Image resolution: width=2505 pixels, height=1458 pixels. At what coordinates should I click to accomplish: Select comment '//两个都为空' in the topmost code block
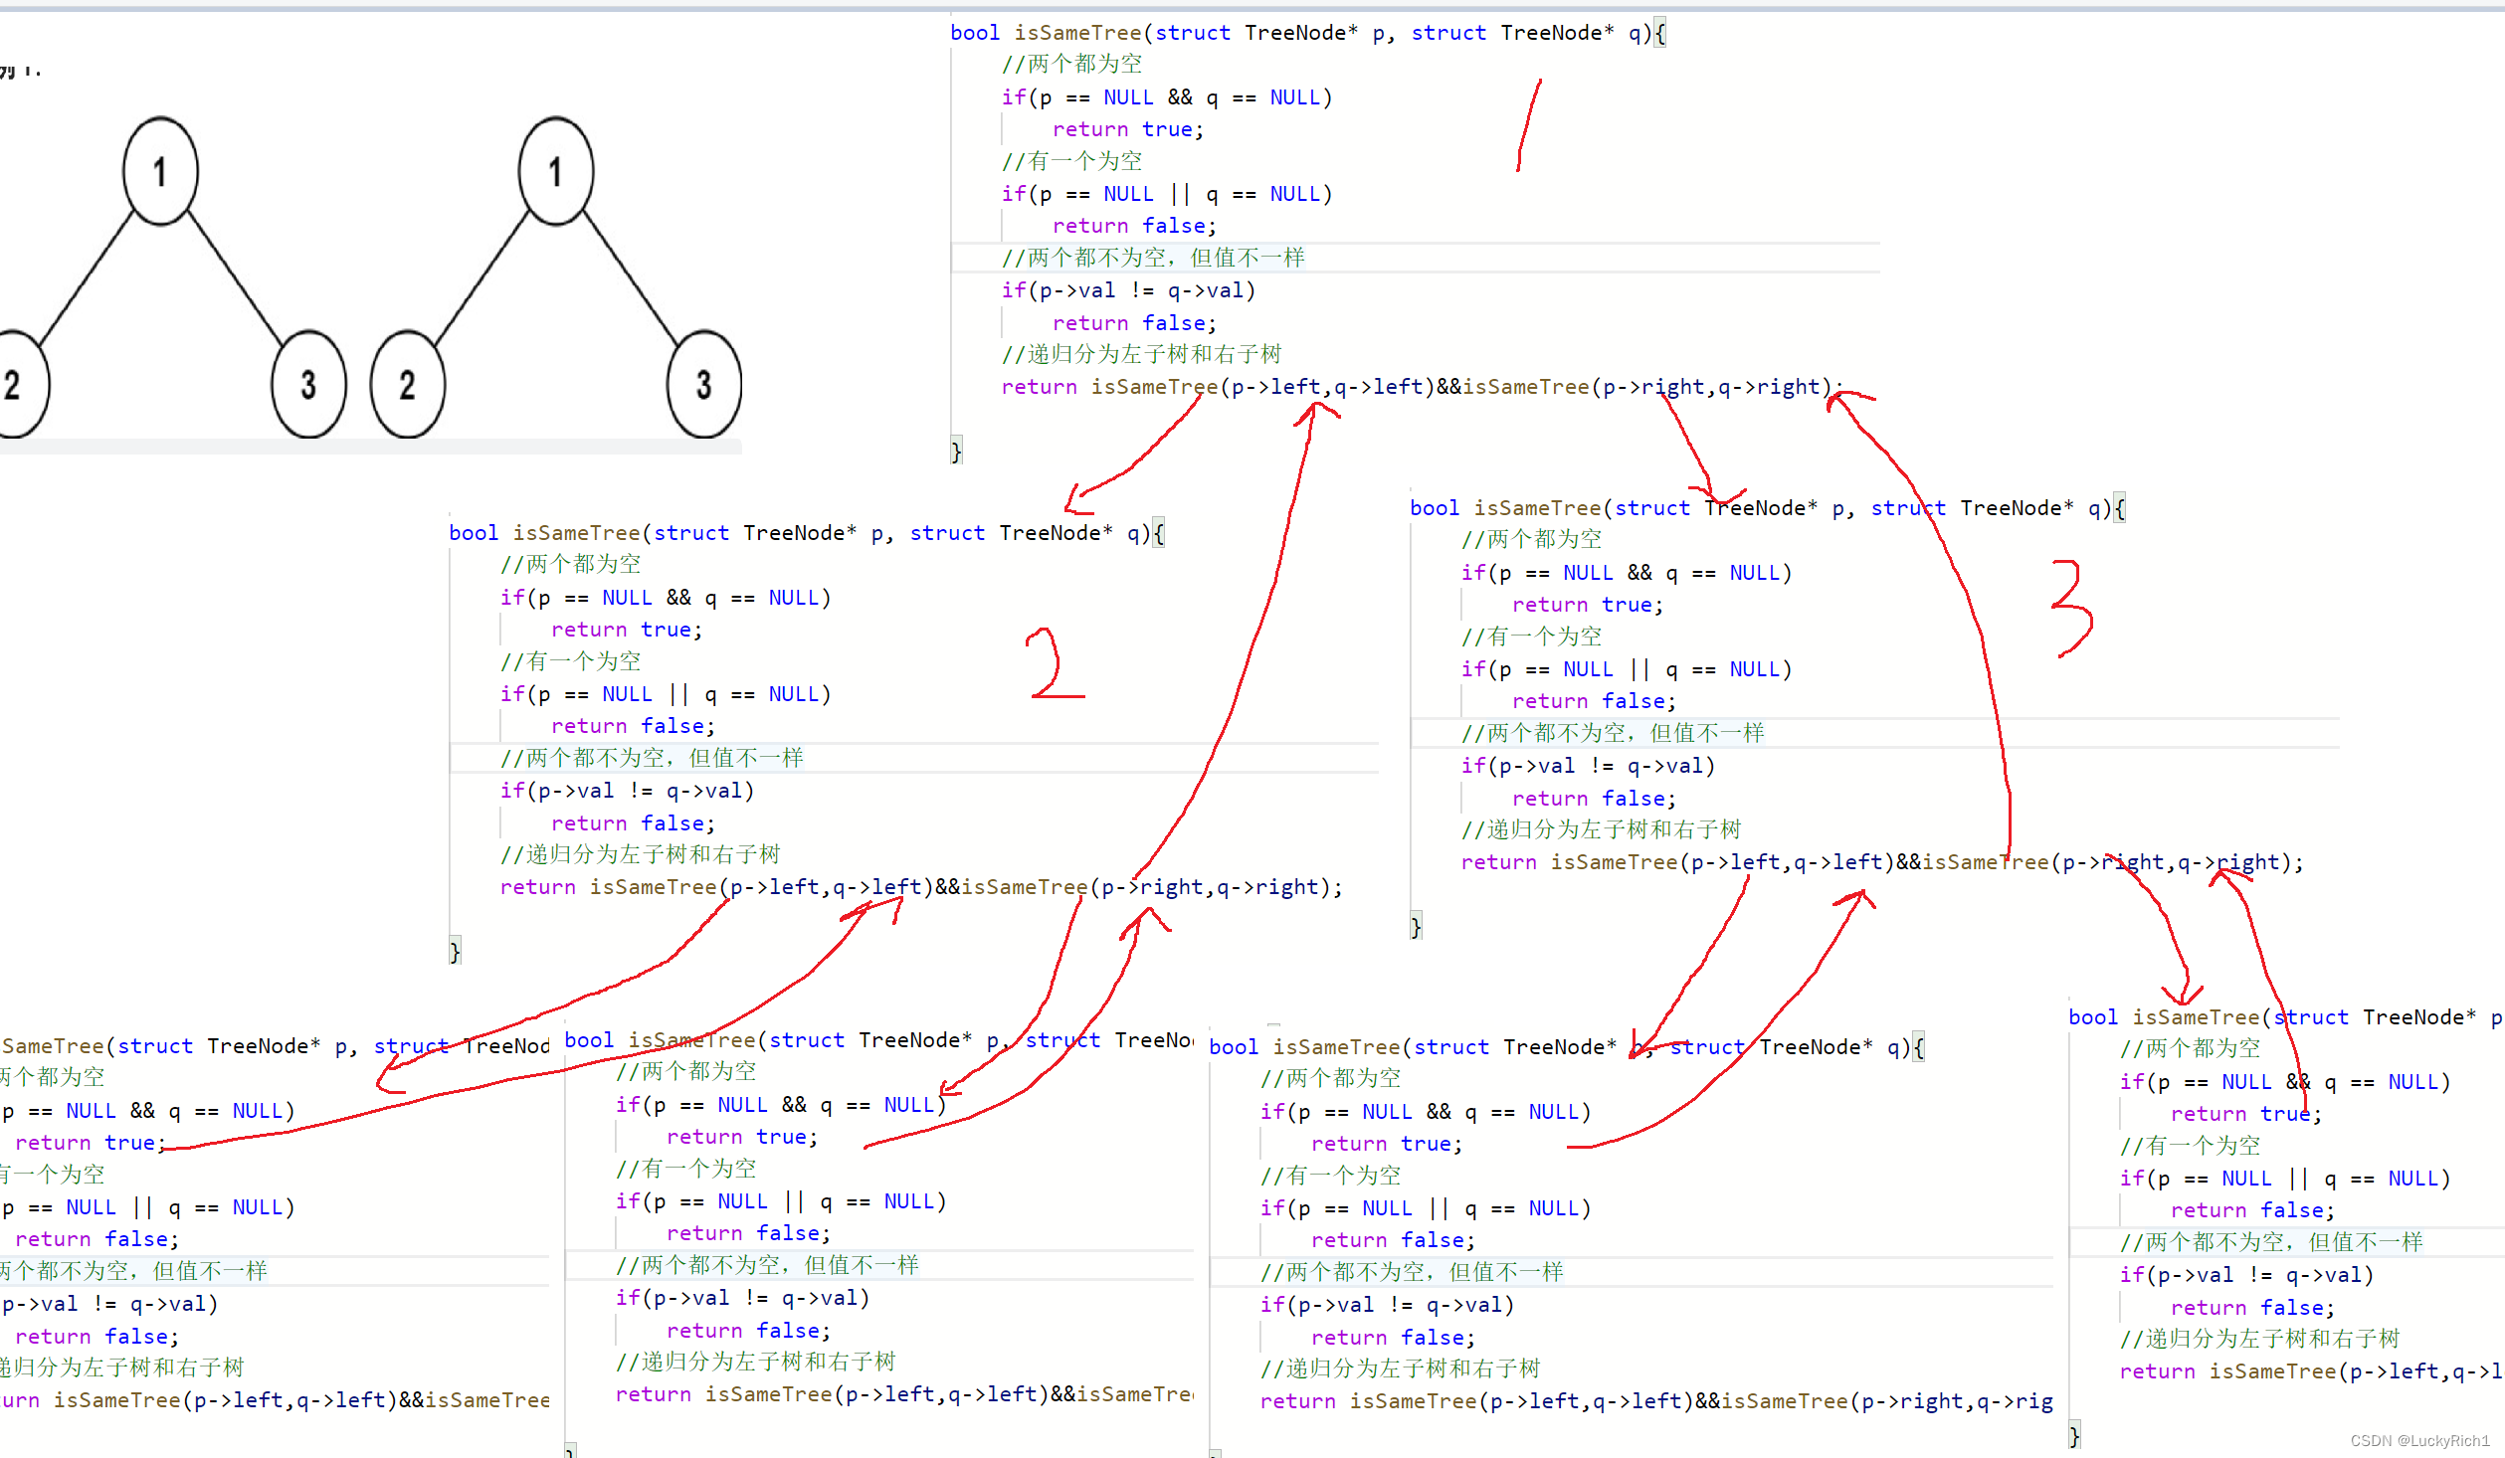coord(1072,65)
